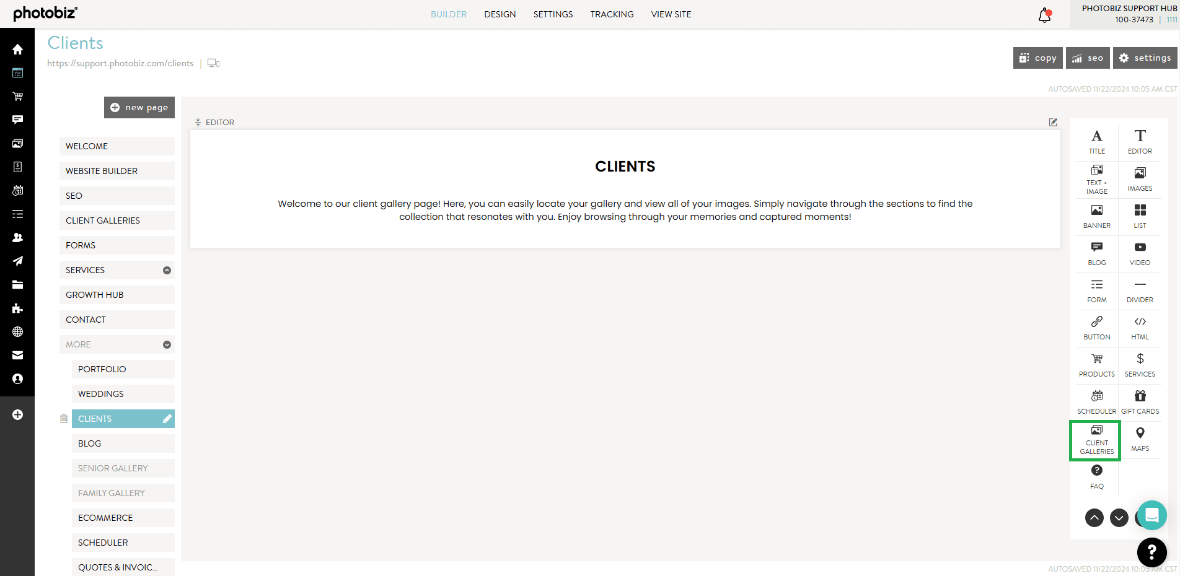This screenshot has width=1180, height=576.
Task: Add a Products block
Action: click(1096, 365)
